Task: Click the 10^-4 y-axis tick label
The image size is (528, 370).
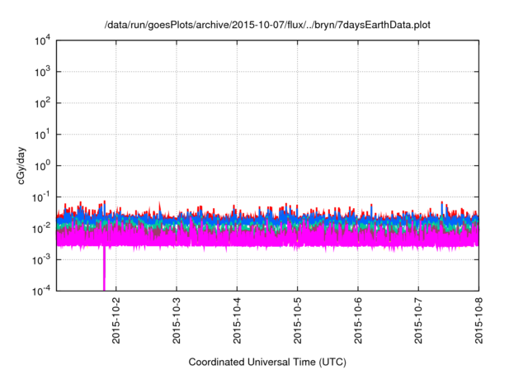Action: pyautogui.click(x=41, y=291)
